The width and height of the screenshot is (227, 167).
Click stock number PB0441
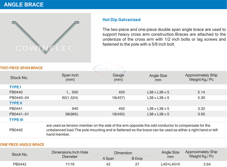(x=16, y=108)
